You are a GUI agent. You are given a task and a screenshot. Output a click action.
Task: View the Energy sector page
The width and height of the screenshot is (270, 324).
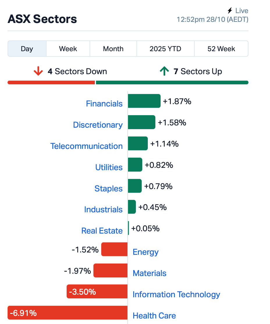coord(145,252)
